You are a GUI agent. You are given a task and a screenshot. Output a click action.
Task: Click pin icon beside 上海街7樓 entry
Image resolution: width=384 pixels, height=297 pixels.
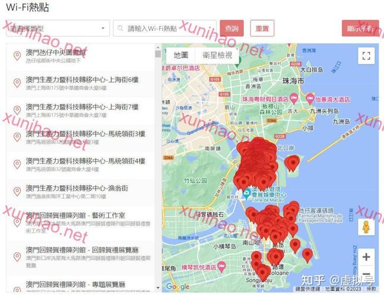pyautogui.click(x=17, y=110)
